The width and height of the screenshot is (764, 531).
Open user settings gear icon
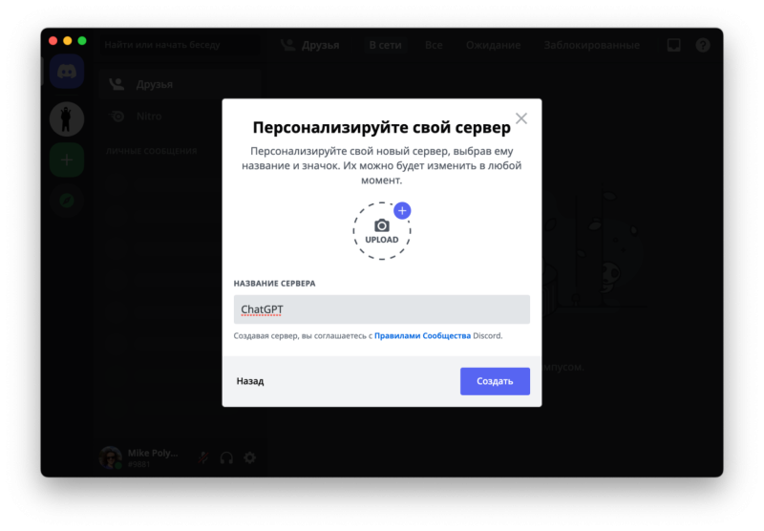pos(250,457)
